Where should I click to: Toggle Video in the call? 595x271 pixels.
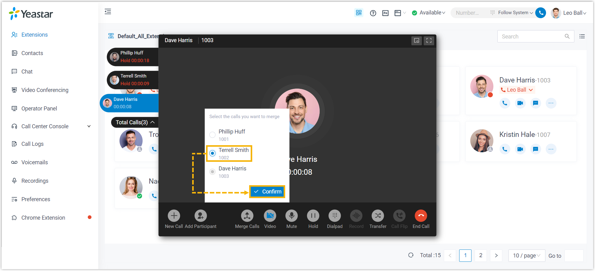(270, 219)
